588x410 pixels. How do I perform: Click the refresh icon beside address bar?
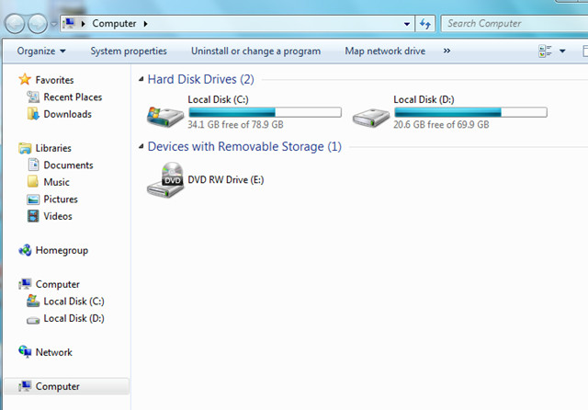pyautogui.click(x=424, y=24)
